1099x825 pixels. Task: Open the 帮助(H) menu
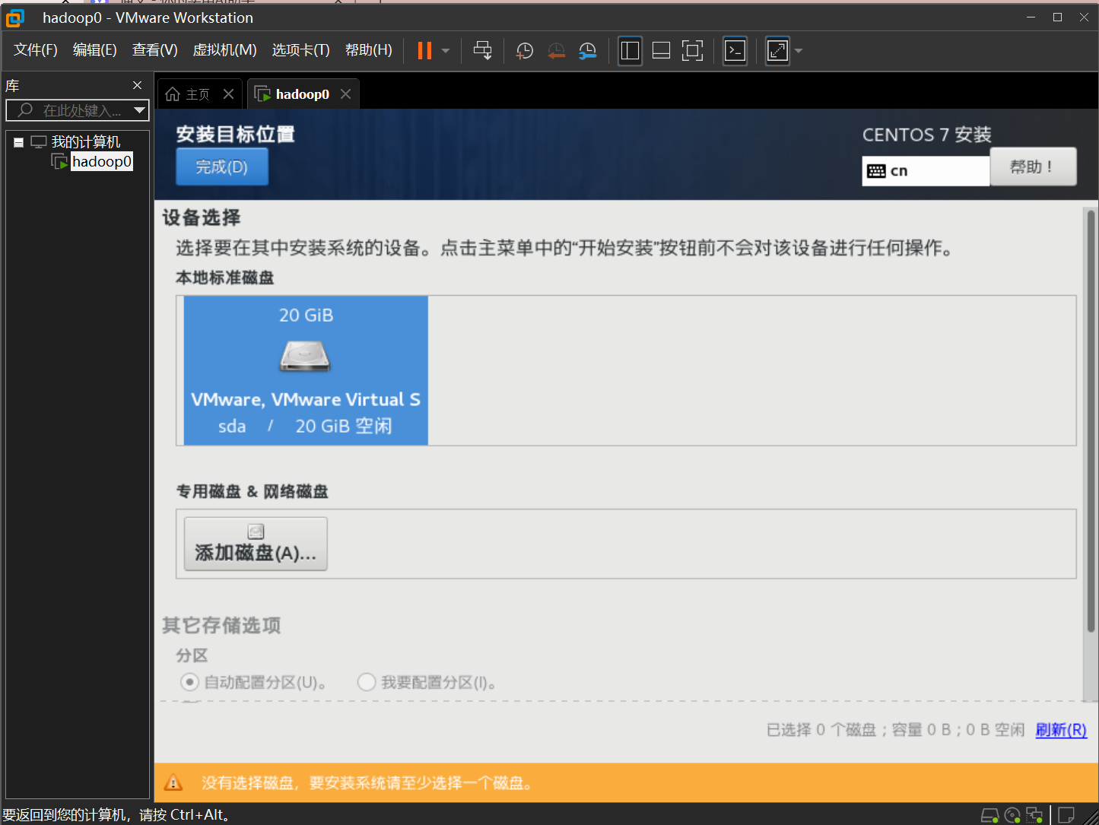point(369,50)
